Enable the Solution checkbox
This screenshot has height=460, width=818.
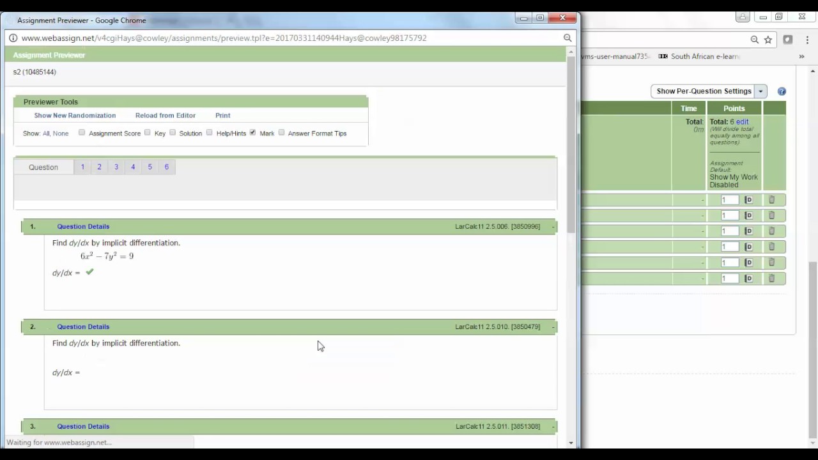173,132
